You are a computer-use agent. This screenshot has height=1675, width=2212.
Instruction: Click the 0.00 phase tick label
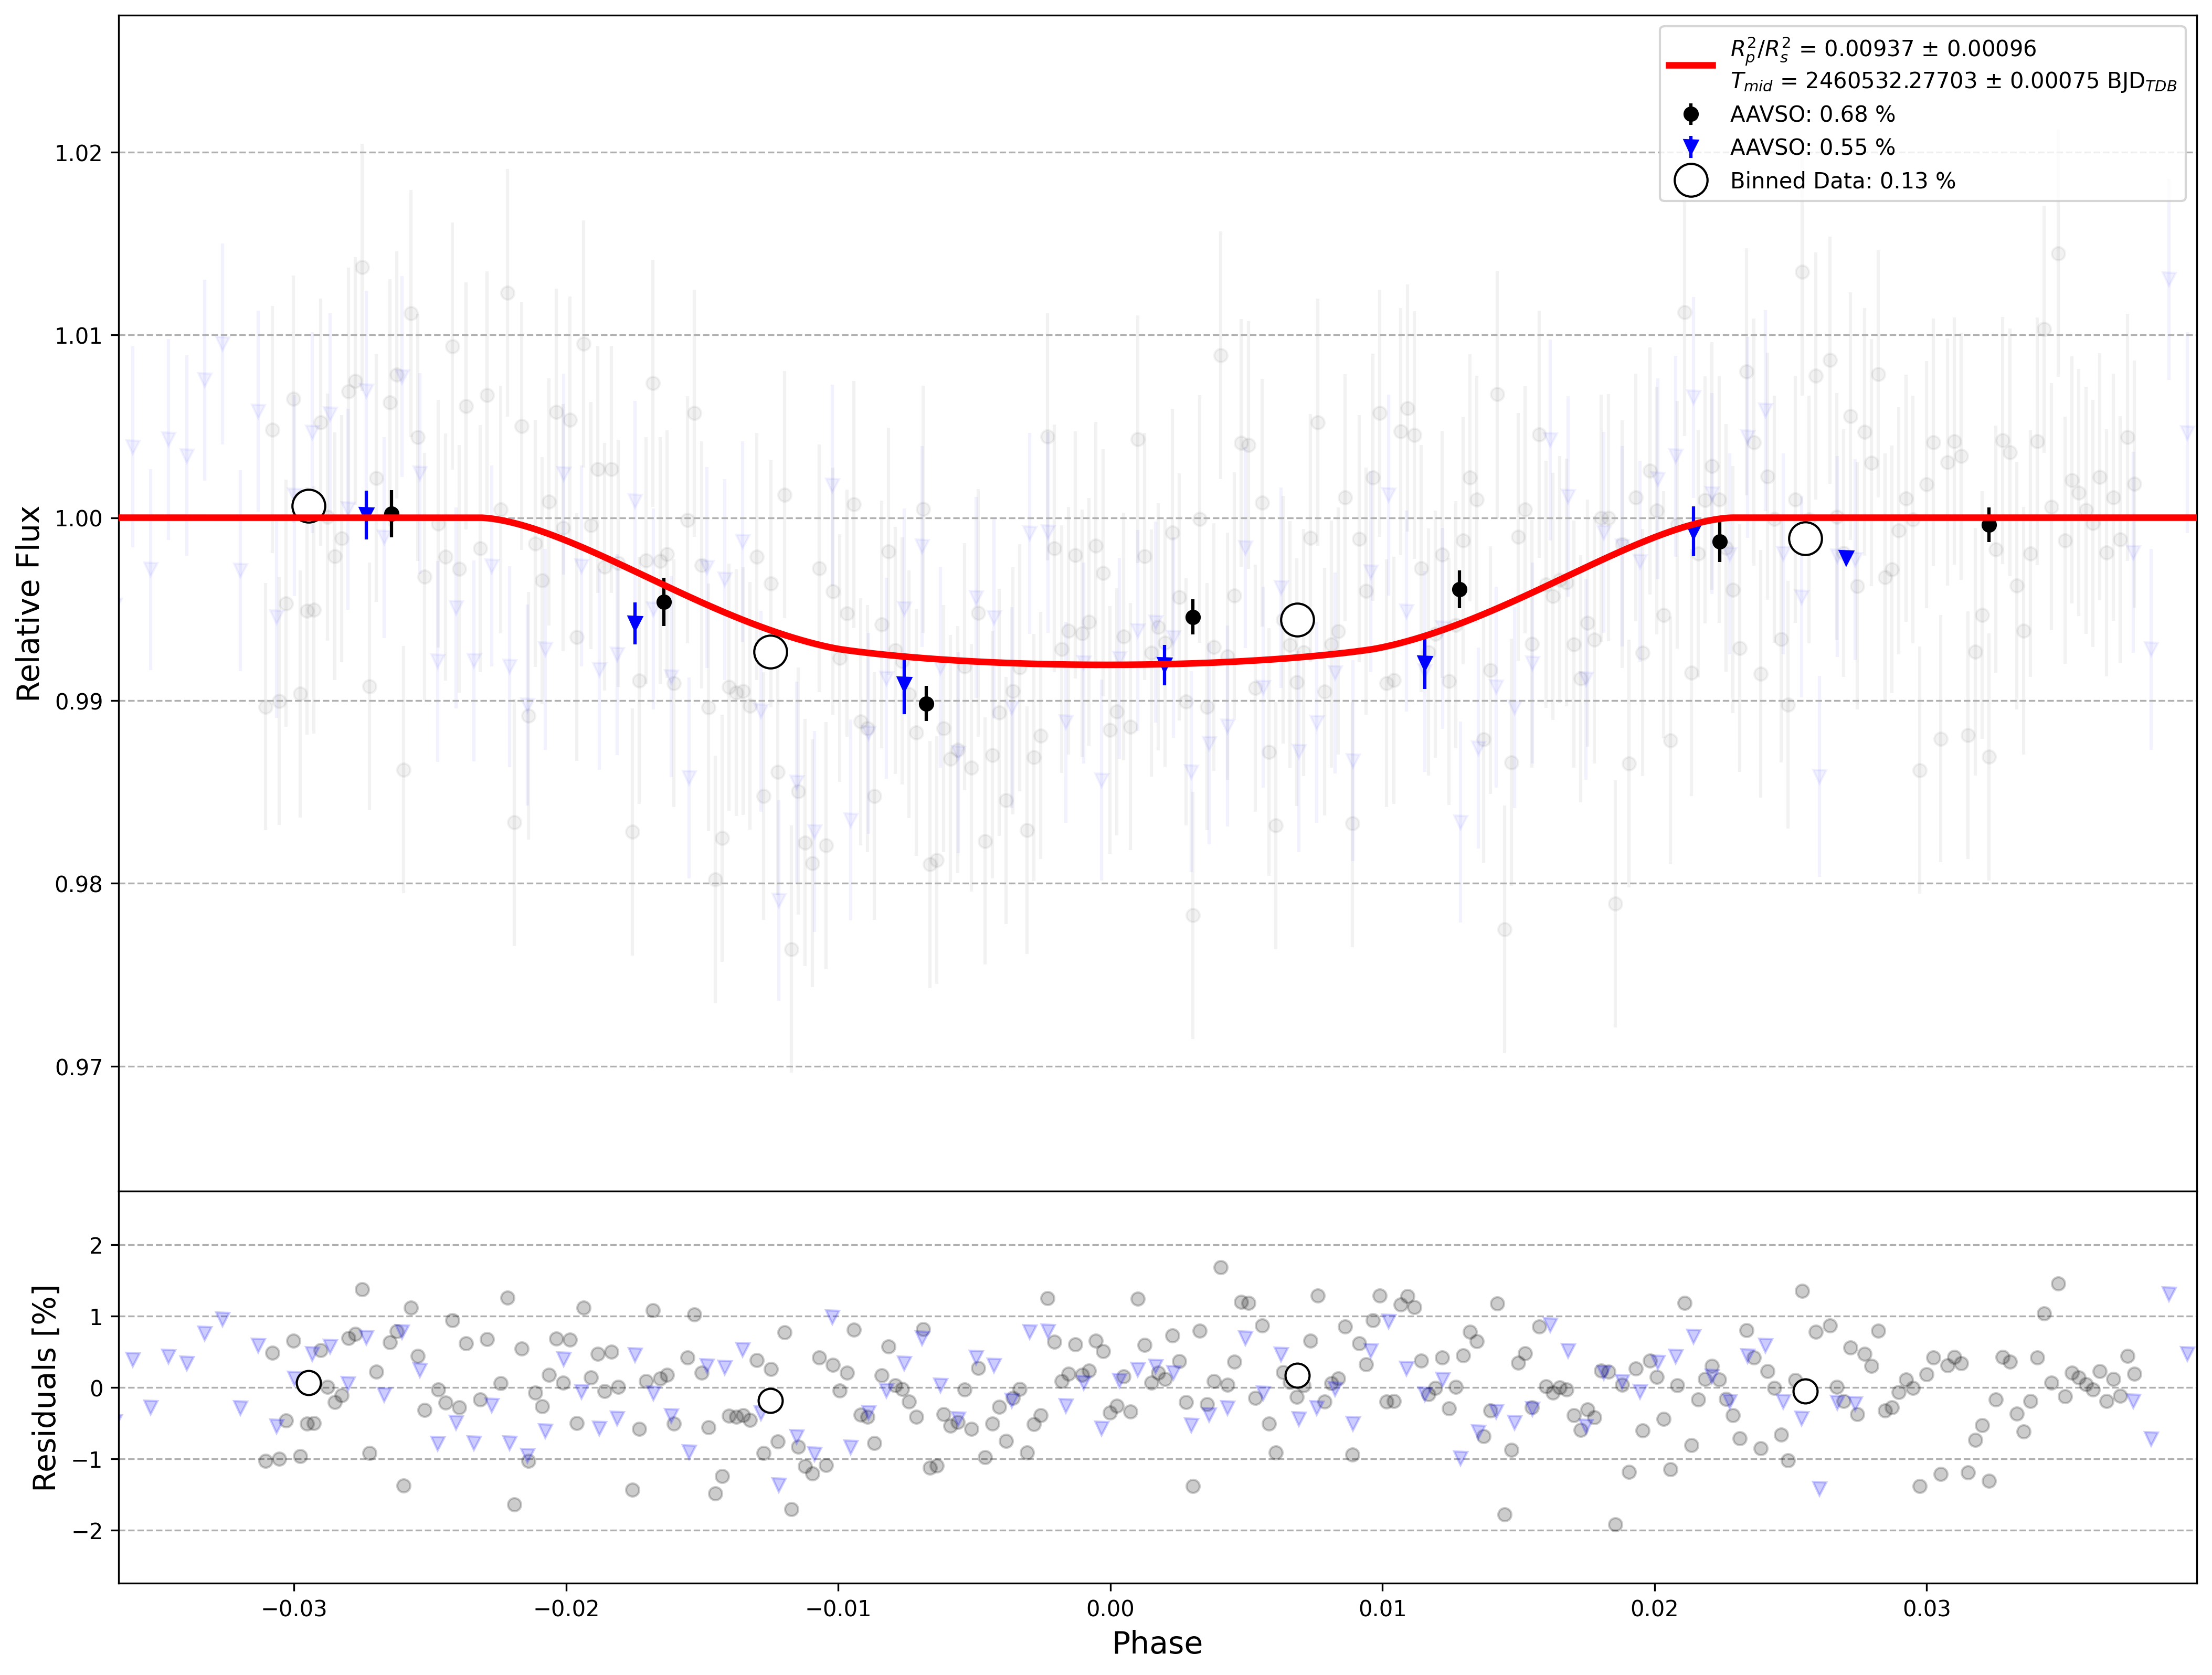pos(1110,1608)
